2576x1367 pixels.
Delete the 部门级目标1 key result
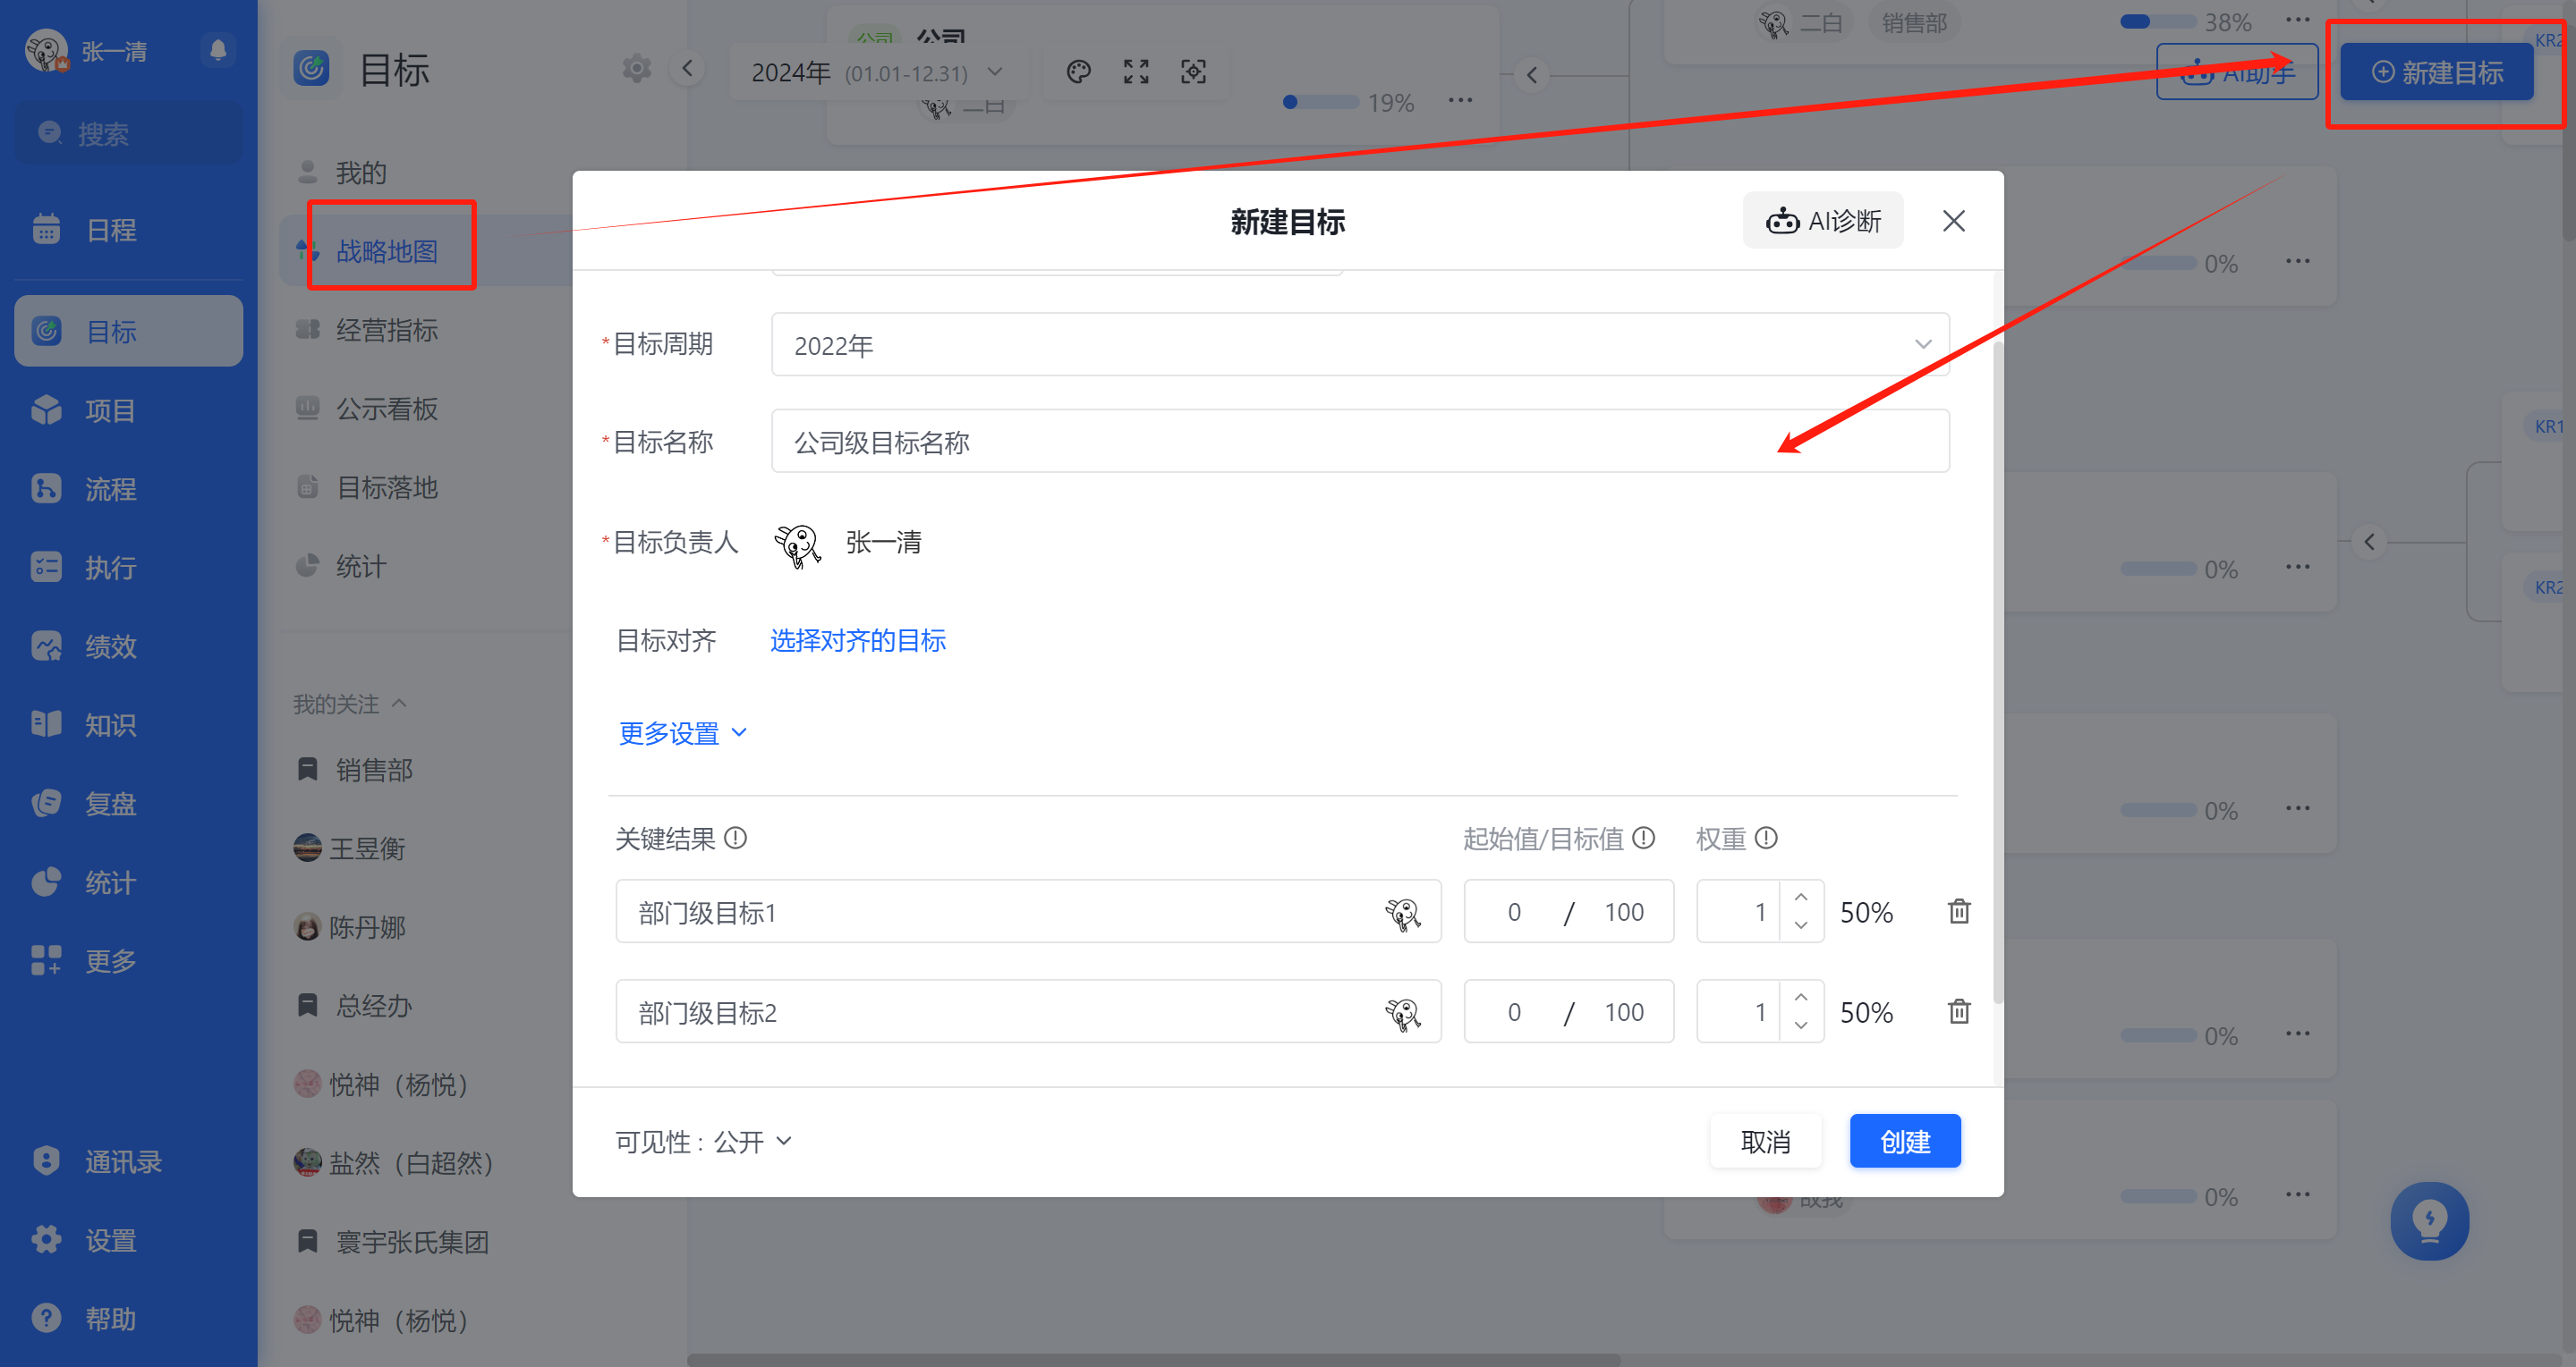pyautogui.click(x=1959, y=911)
